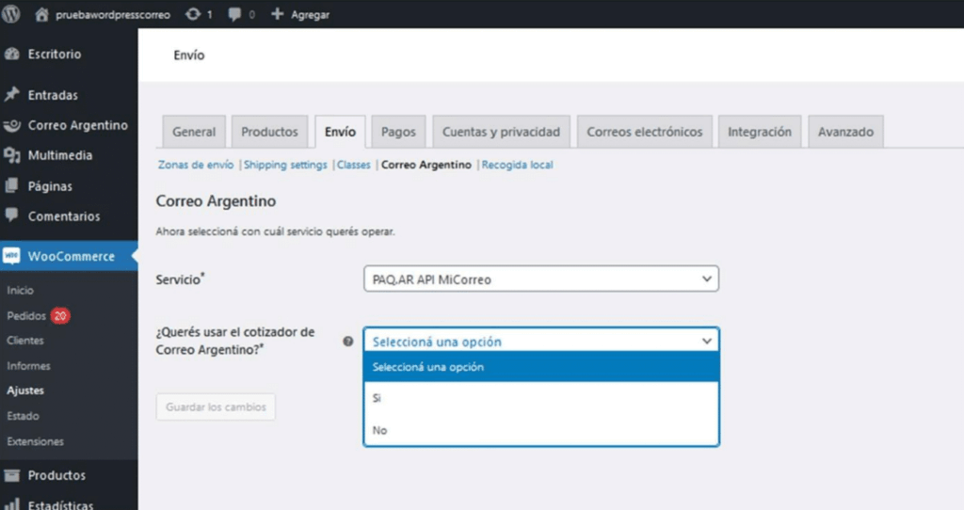Image resolution: width=964 pixels, height=510 pixels.
Task: Click the help tooltip question mark icon
Action: click(348, 341)
